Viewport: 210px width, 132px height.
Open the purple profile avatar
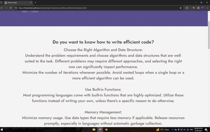coord(203,8)
